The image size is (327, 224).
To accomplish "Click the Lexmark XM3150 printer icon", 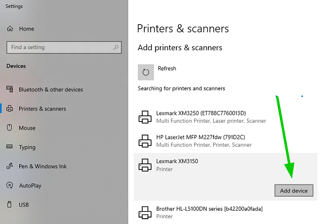I will (145, 165).
